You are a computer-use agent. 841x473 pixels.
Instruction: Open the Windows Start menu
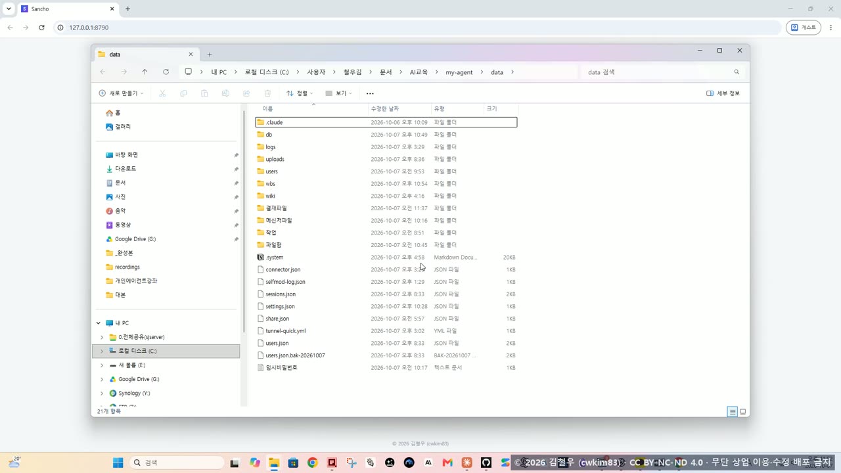pos(118,462)
